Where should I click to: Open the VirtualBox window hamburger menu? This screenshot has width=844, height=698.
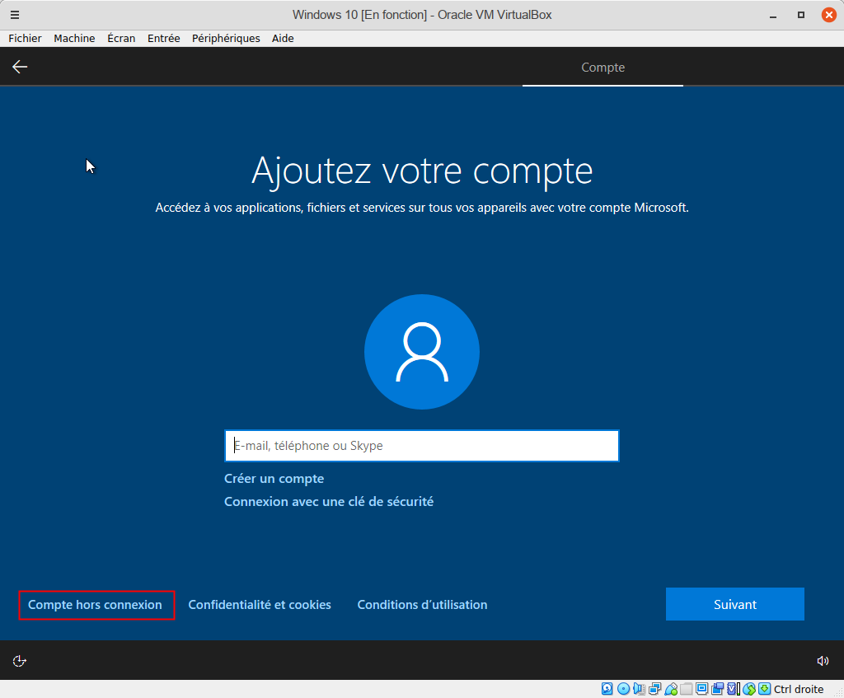pos(15,15)
